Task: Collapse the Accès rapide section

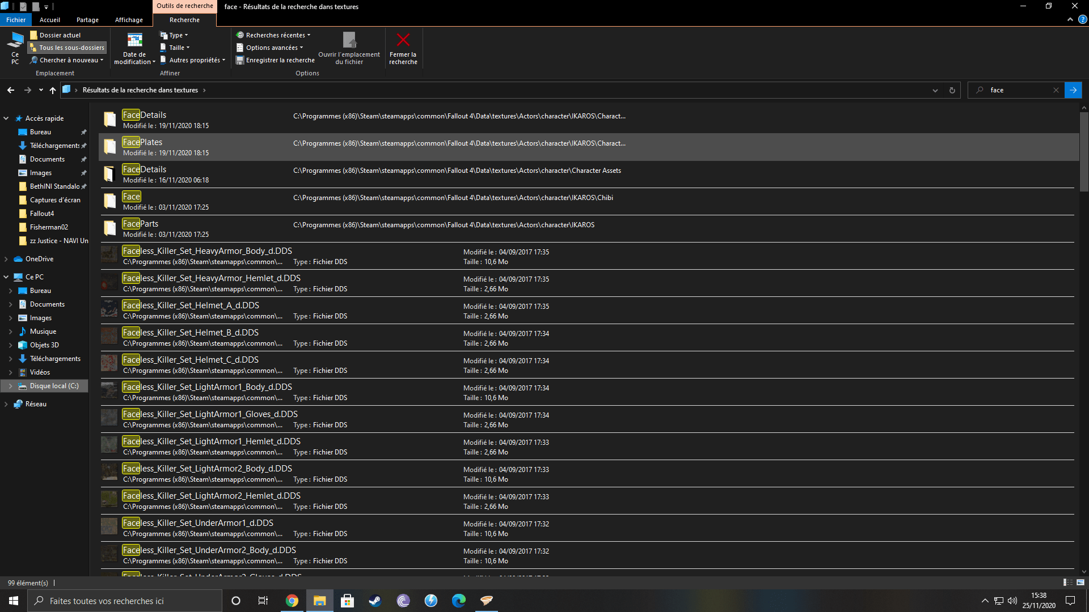Action: [6, 118]
